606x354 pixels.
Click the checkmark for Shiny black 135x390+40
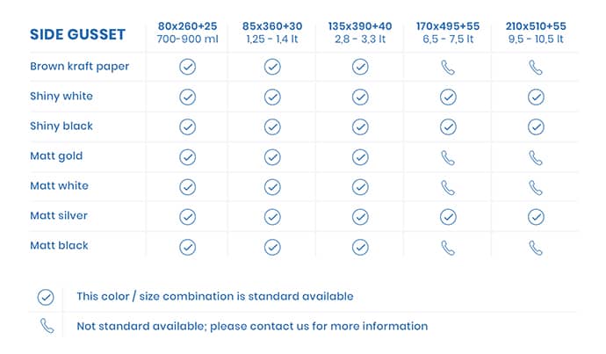tap(360, 126)
